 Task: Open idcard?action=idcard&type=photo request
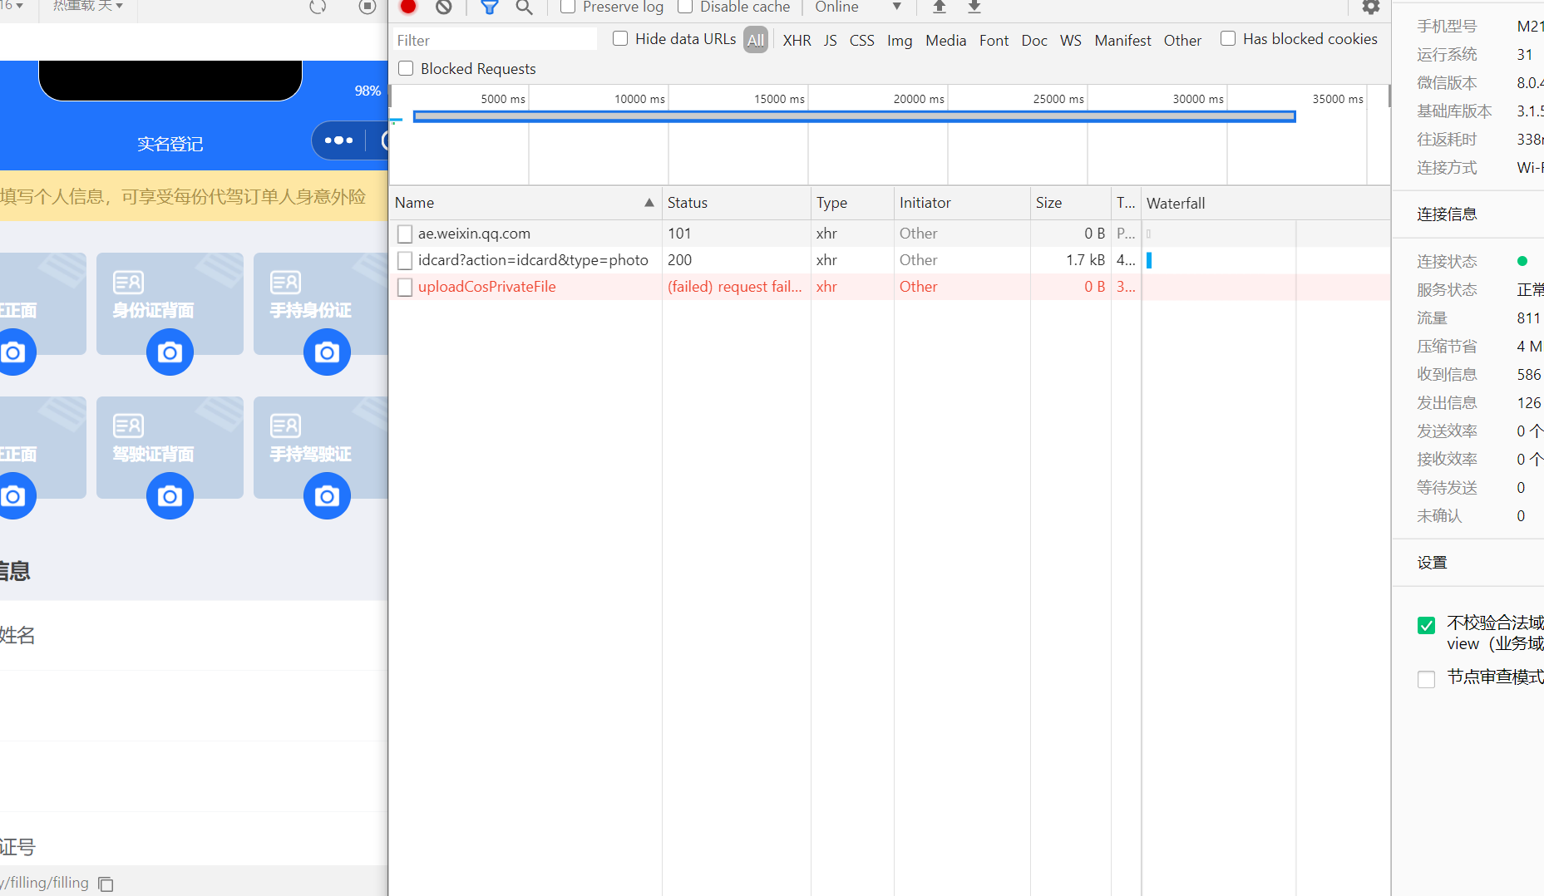coord(533,260)
